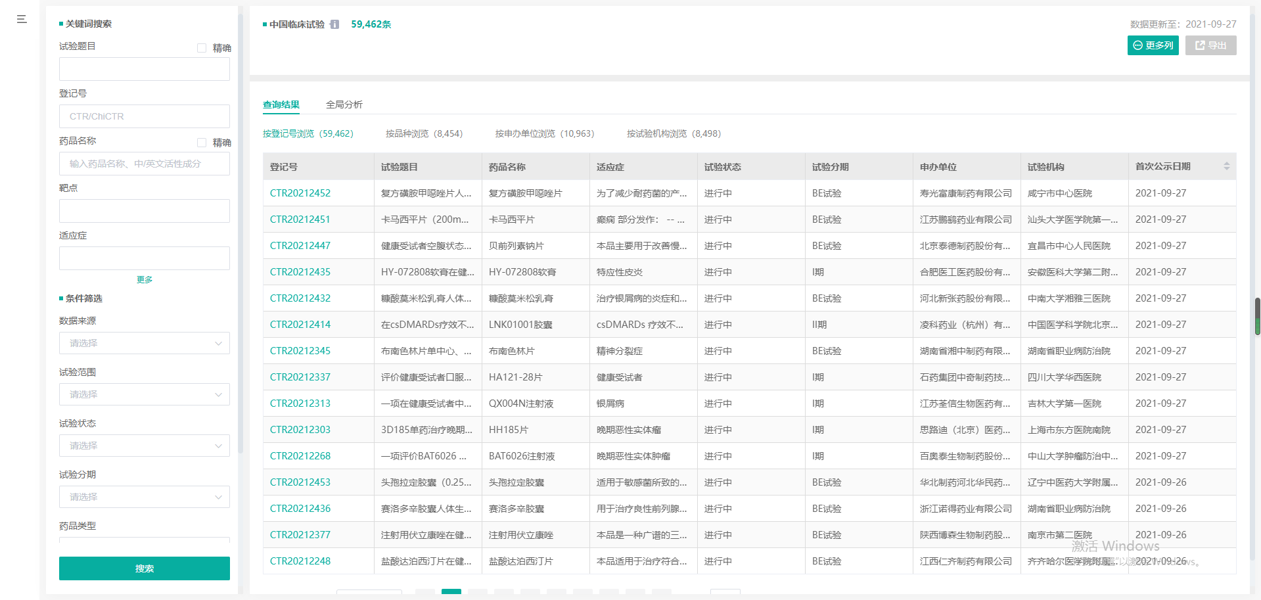Click cell 寿光富康制药有限公司
The width and height of the screenshot is (1261, 600).
click(x=966, y=193)
